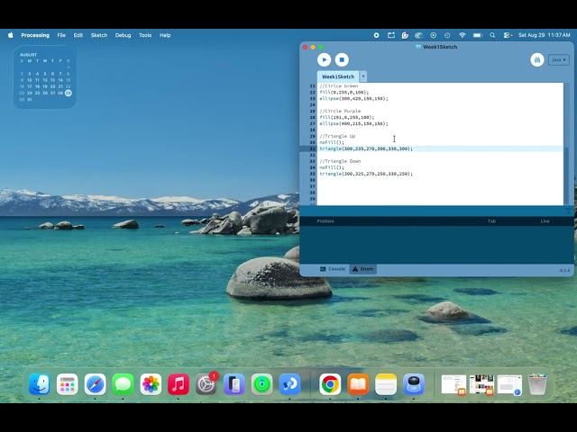Open Finder from the dock
The image size is (577, 432).
[x=40, y=384]
